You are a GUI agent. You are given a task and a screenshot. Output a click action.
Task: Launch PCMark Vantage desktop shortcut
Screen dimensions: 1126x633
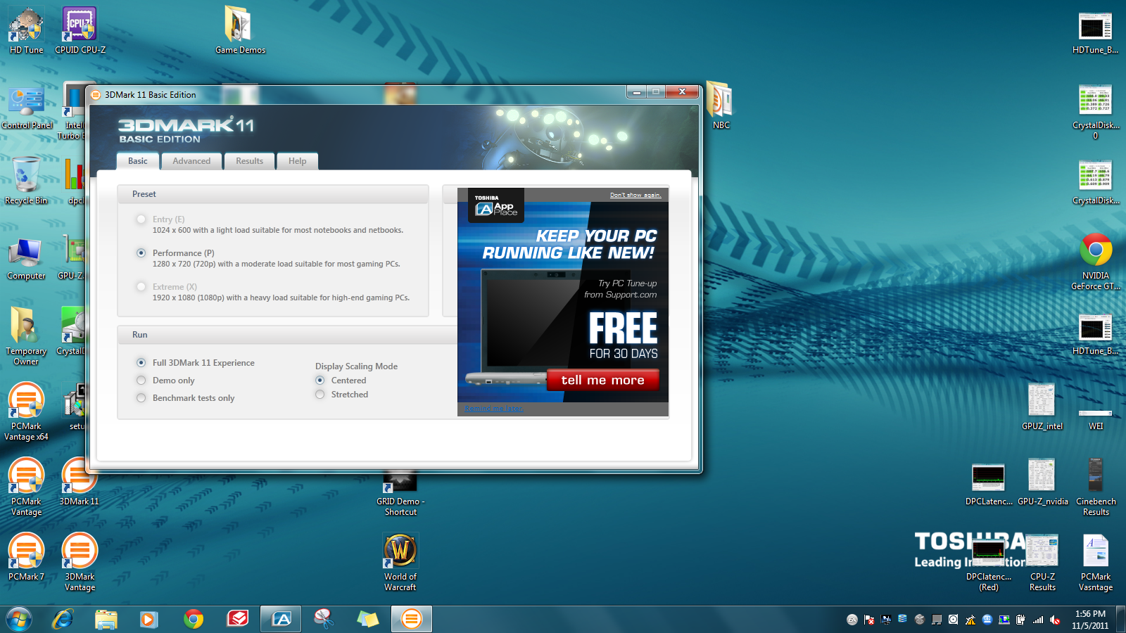coord(26,486)
